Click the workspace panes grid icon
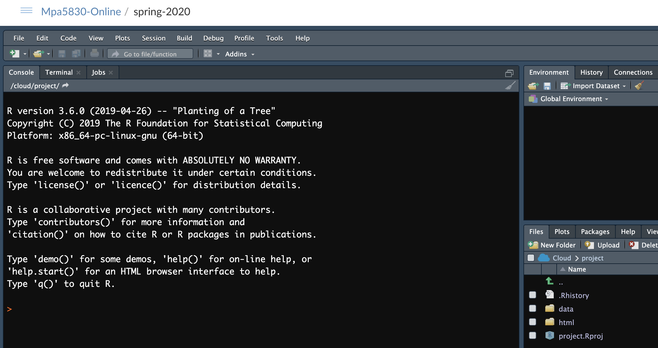This screenshot has width=658, height=348. click(x=208, y=54)
